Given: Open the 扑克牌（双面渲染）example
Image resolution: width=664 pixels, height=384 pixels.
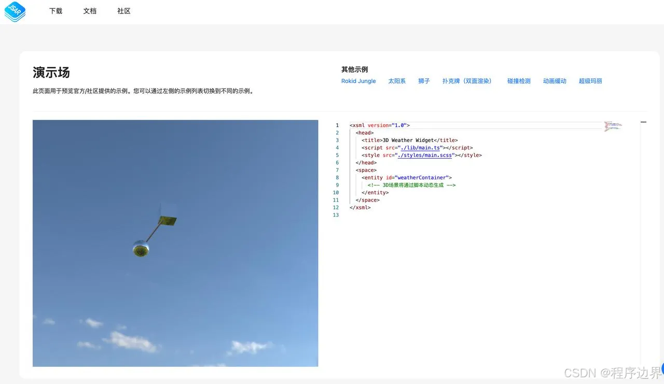Looking at the screenshot, I should (467, 81).
